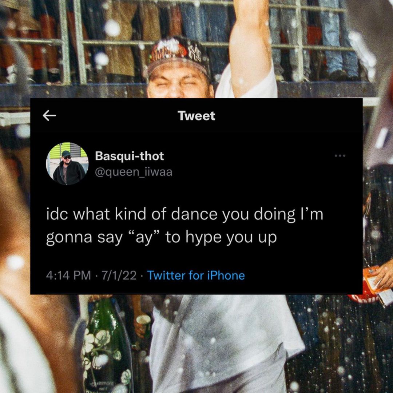Open the three-dot more options menu
The width and height of the screenshot is (393, 393).
pos(340,156)
